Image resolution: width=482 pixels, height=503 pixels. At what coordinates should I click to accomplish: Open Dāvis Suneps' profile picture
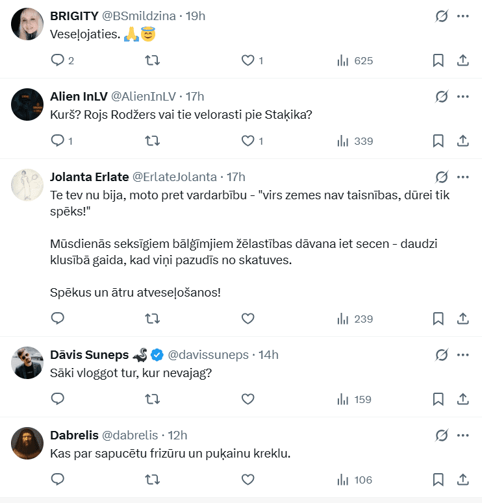point(27,363)
